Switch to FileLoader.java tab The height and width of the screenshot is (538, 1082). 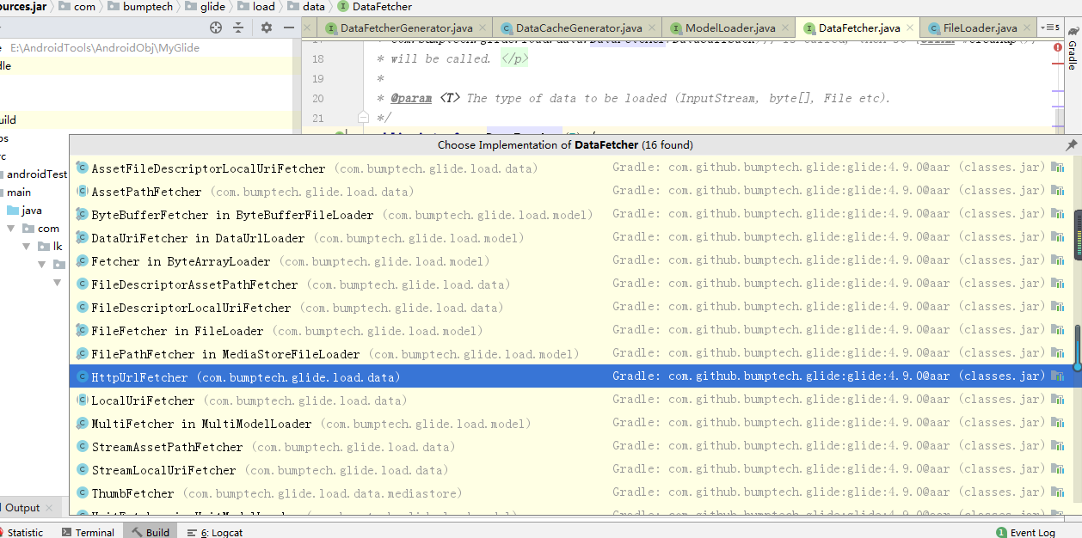979,28
